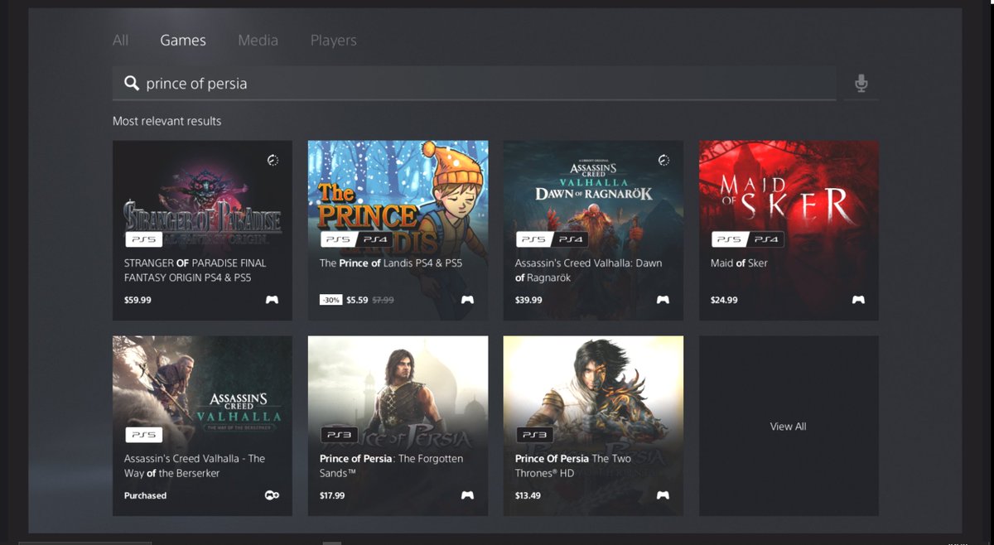Click title 'Prince Of Persia The Two Thrones HD'
994x545 pixels.
[x=573, y=465]
